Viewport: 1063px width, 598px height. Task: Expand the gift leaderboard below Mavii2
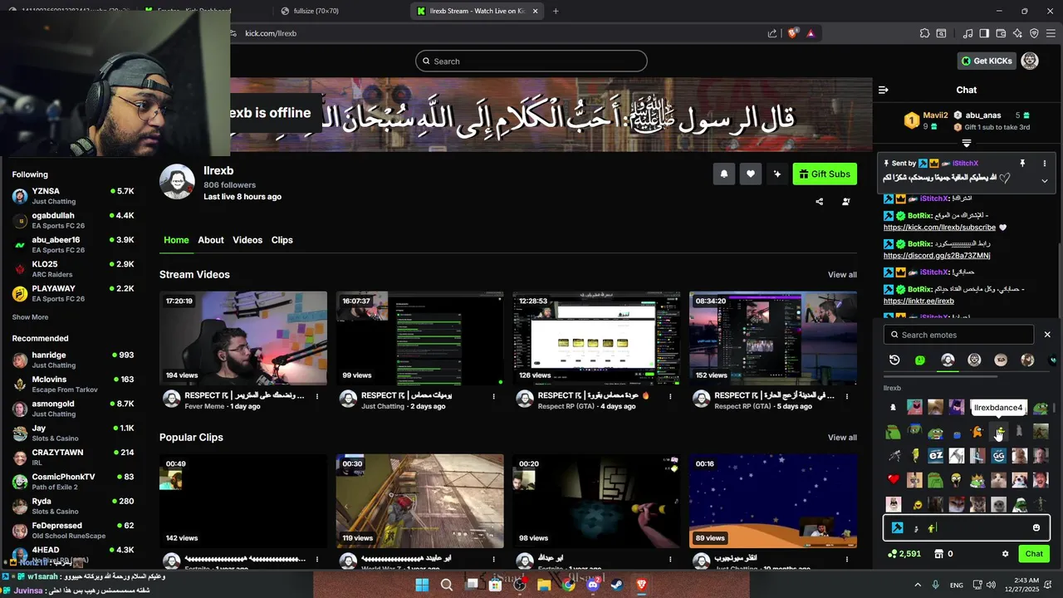967,144
